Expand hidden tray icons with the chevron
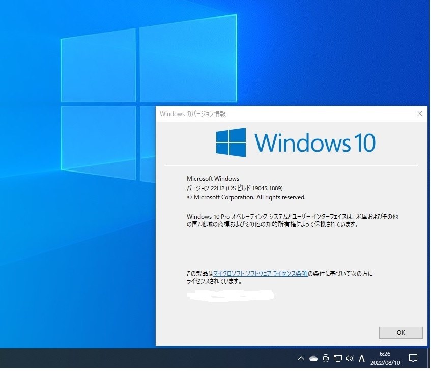The image size is (431, 371). pyautogui.click(x=301, y=358)
